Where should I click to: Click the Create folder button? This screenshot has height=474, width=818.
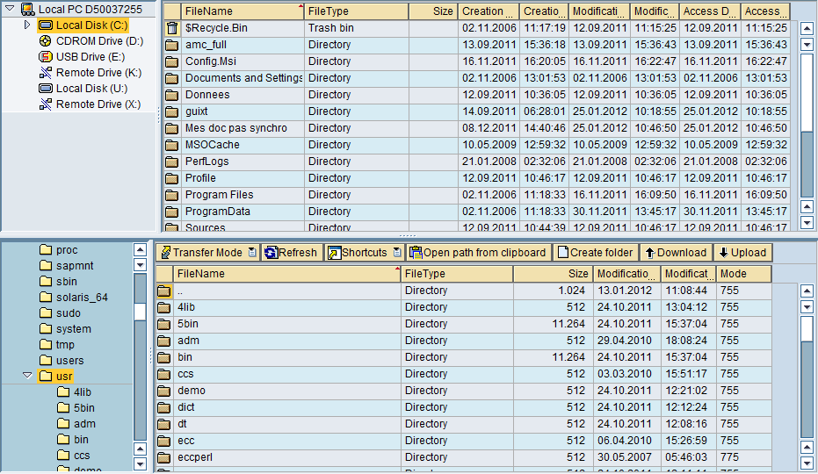[x=596, y=253]
